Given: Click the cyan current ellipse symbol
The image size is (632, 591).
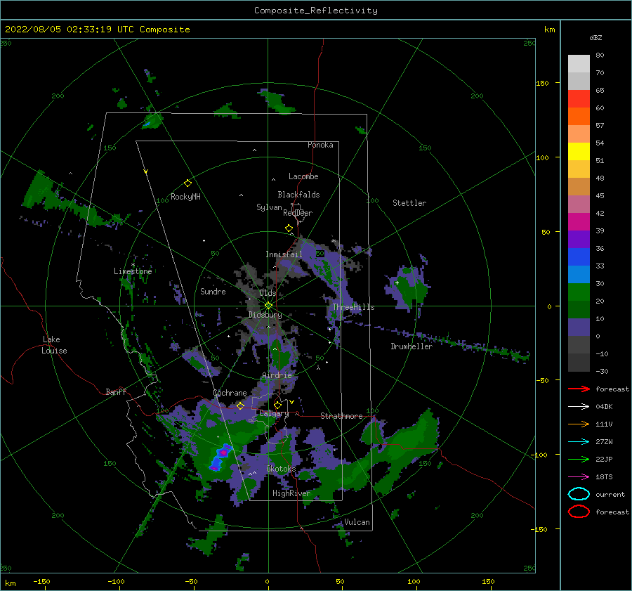Looking at the screenshot, I should (579, 494).
